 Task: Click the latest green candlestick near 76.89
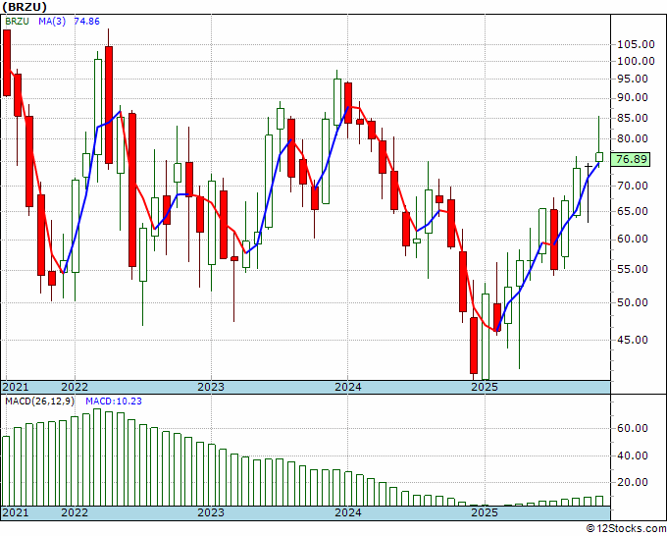pos(599,157)
